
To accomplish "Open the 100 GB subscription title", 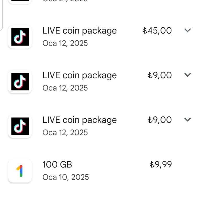I will click(x=57, y=165).
